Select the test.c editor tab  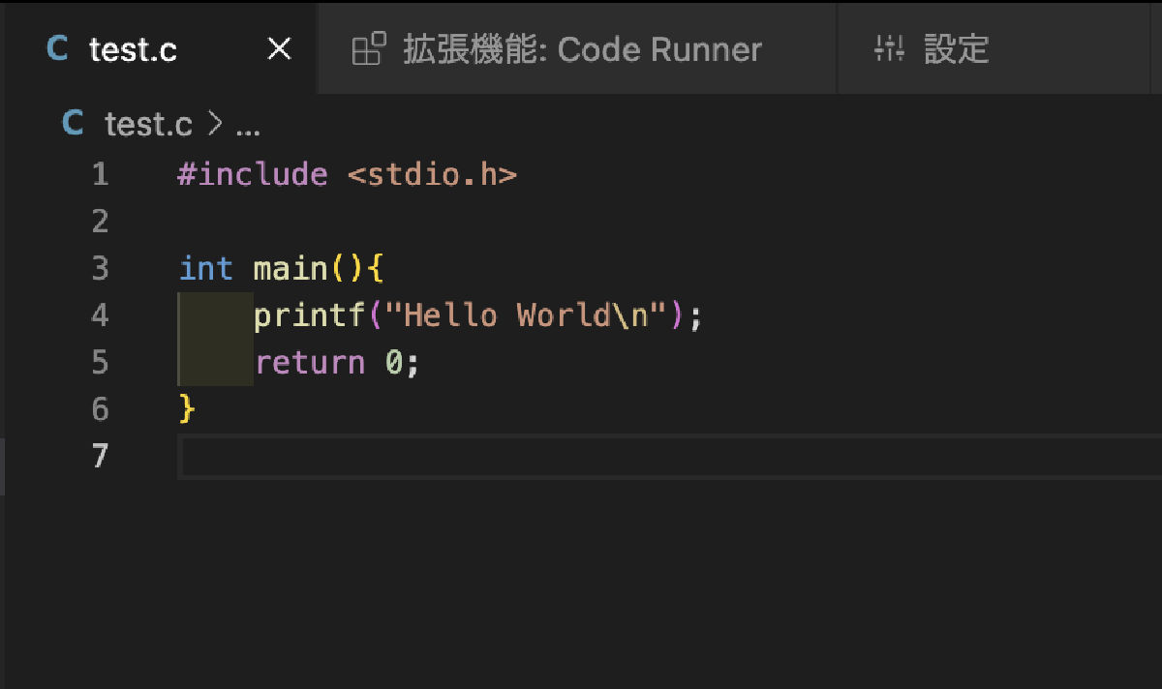(x=133, y=49)
